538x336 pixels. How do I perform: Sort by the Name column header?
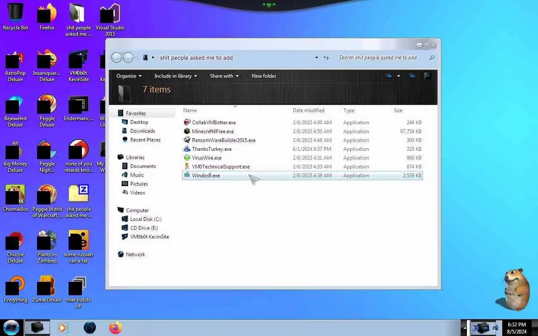[x=235, y=110]
